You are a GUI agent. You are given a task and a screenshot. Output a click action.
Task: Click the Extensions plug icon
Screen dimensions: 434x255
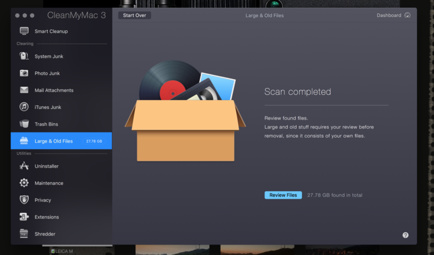click(24, 216)
